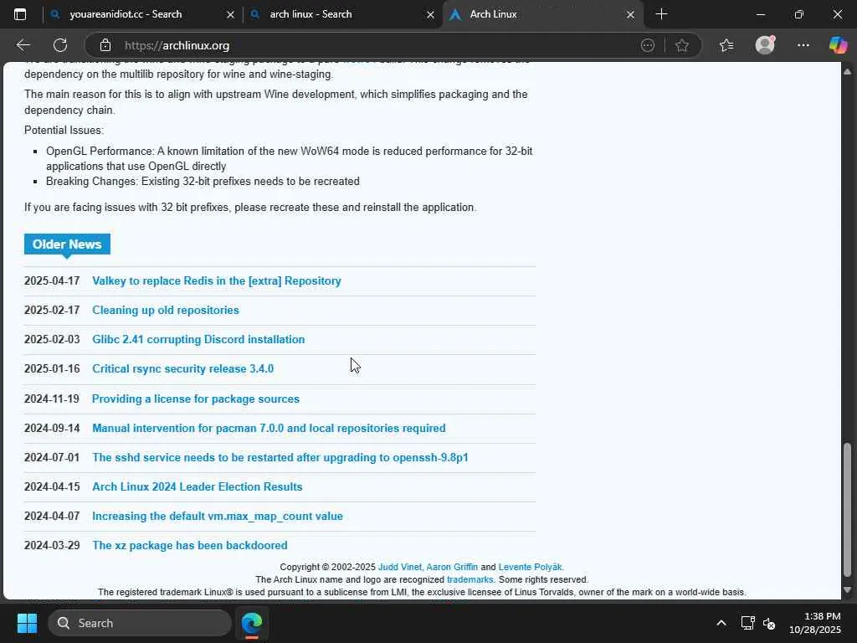The height and width of the screenshot is (643, 857).
Task: Click the page scrollbar down arrow
Action: (847, 590)
